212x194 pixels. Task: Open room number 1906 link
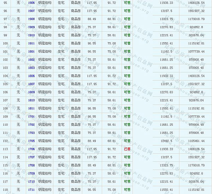[x=31, y=3]
